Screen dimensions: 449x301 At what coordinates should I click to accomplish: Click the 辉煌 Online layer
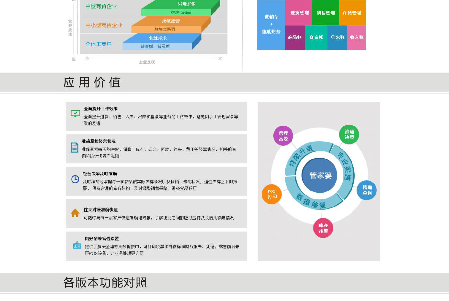coord(176,12)
